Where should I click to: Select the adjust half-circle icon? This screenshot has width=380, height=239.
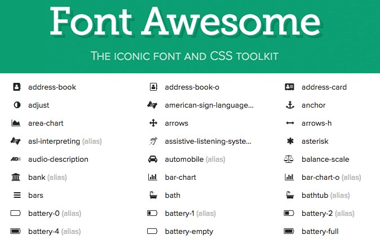coord(17,105)
